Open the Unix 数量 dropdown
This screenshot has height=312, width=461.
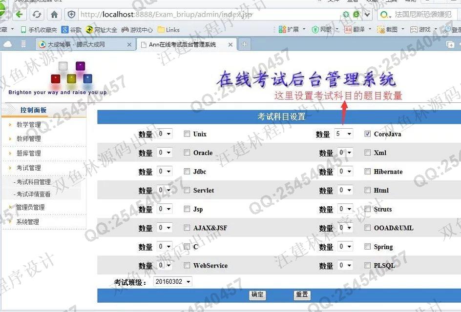[165, 134]
